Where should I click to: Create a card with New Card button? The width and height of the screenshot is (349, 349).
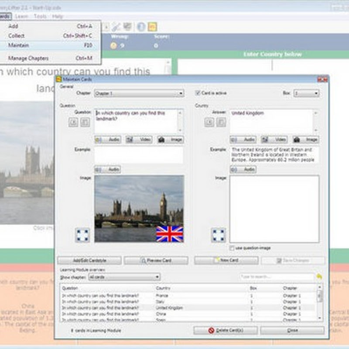coord(226,260)
